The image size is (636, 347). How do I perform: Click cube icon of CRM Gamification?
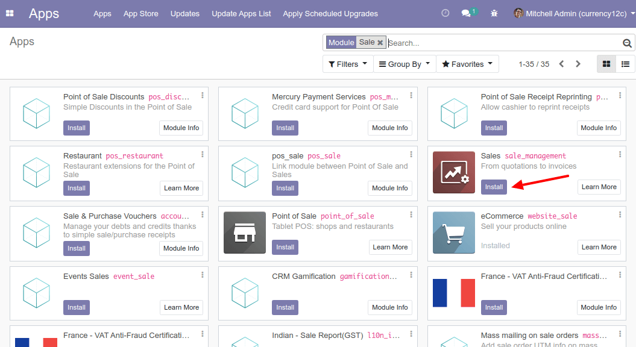(245, 293)
